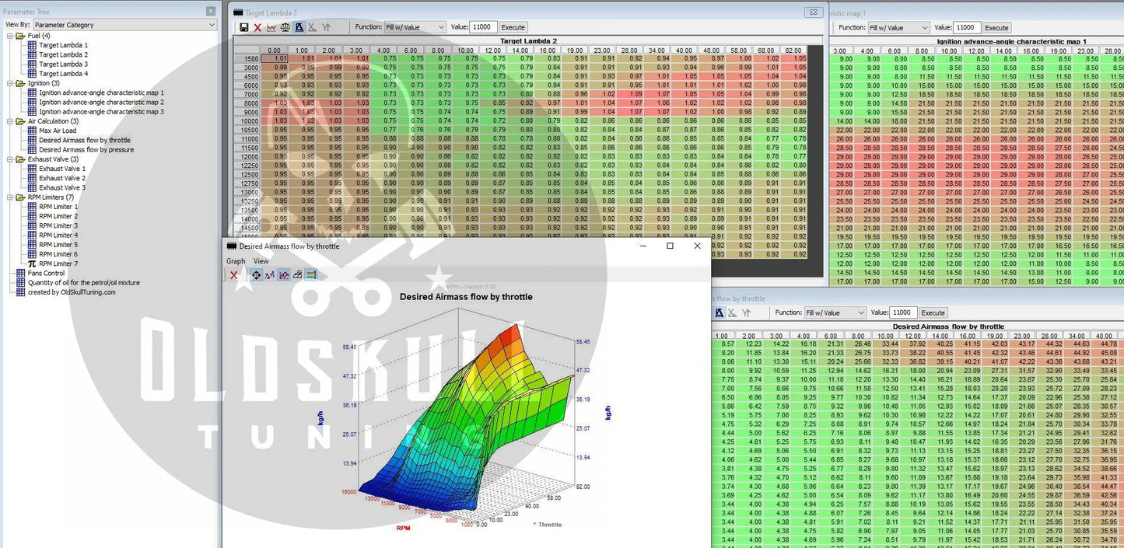Click the color legend bar icon in graph toolbar
Image resolution: width=1124 pixels, height=548 pixels.
pos(311,275)
